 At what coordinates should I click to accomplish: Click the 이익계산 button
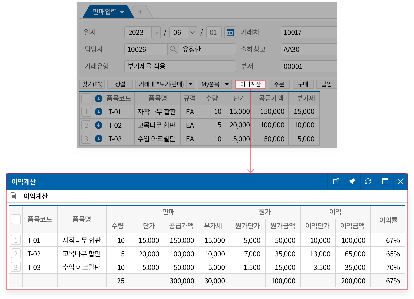tap(250, 84)
